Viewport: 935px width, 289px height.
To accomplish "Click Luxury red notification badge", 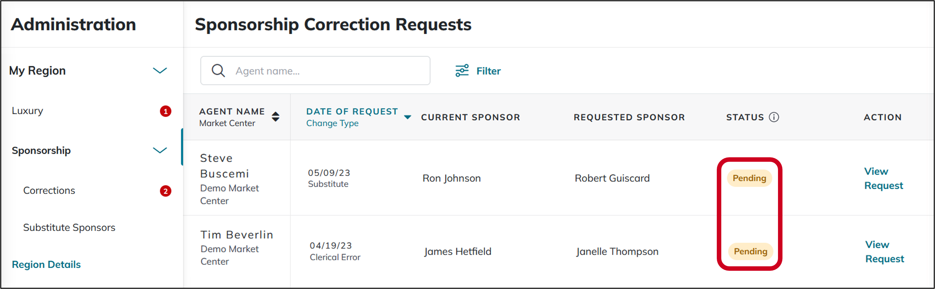I will (166, 111).
